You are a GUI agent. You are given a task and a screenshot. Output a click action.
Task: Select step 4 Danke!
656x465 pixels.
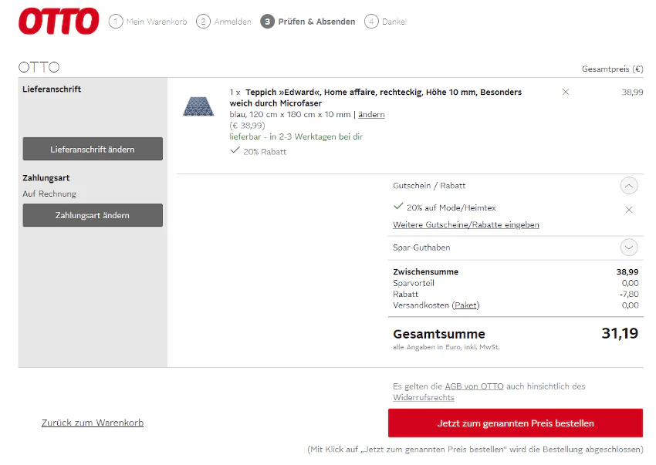pyautogui.click(x=386, y=22)
